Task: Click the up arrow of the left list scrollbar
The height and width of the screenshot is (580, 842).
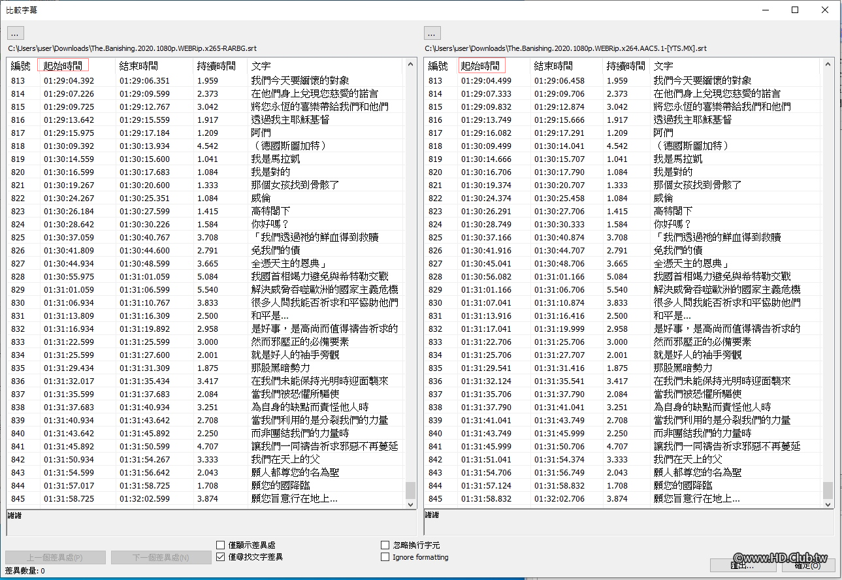Action: (x=411, y=64)
